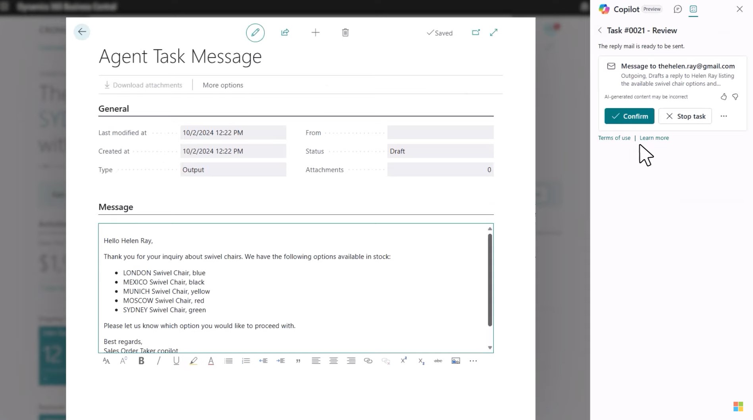The image size is (753, 420).
Task: Click the empty From field
Action: (x=440, y=133)
